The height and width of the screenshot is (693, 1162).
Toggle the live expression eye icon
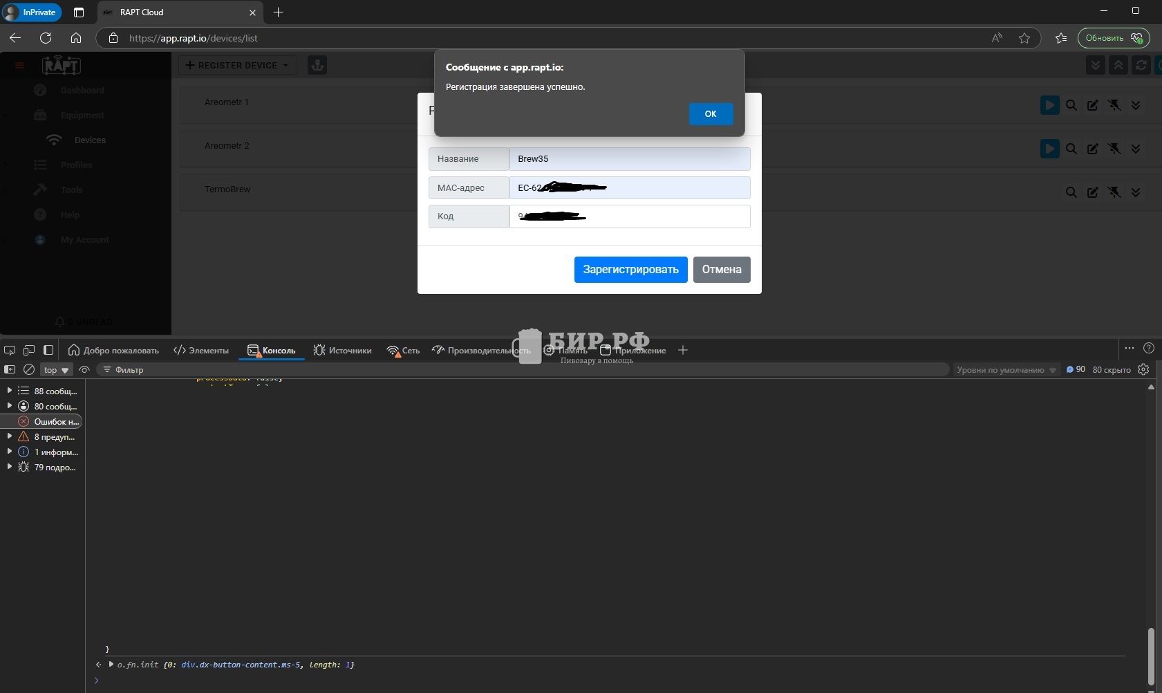click(84, 370)
